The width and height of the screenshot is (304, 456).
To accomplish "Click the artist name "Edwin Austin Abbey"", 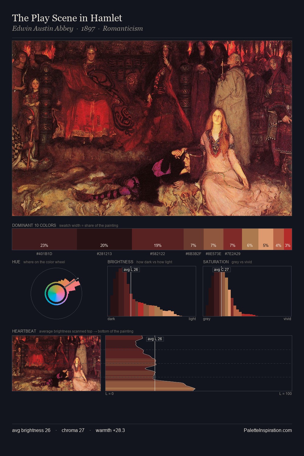I will click(x=43, y=29).
